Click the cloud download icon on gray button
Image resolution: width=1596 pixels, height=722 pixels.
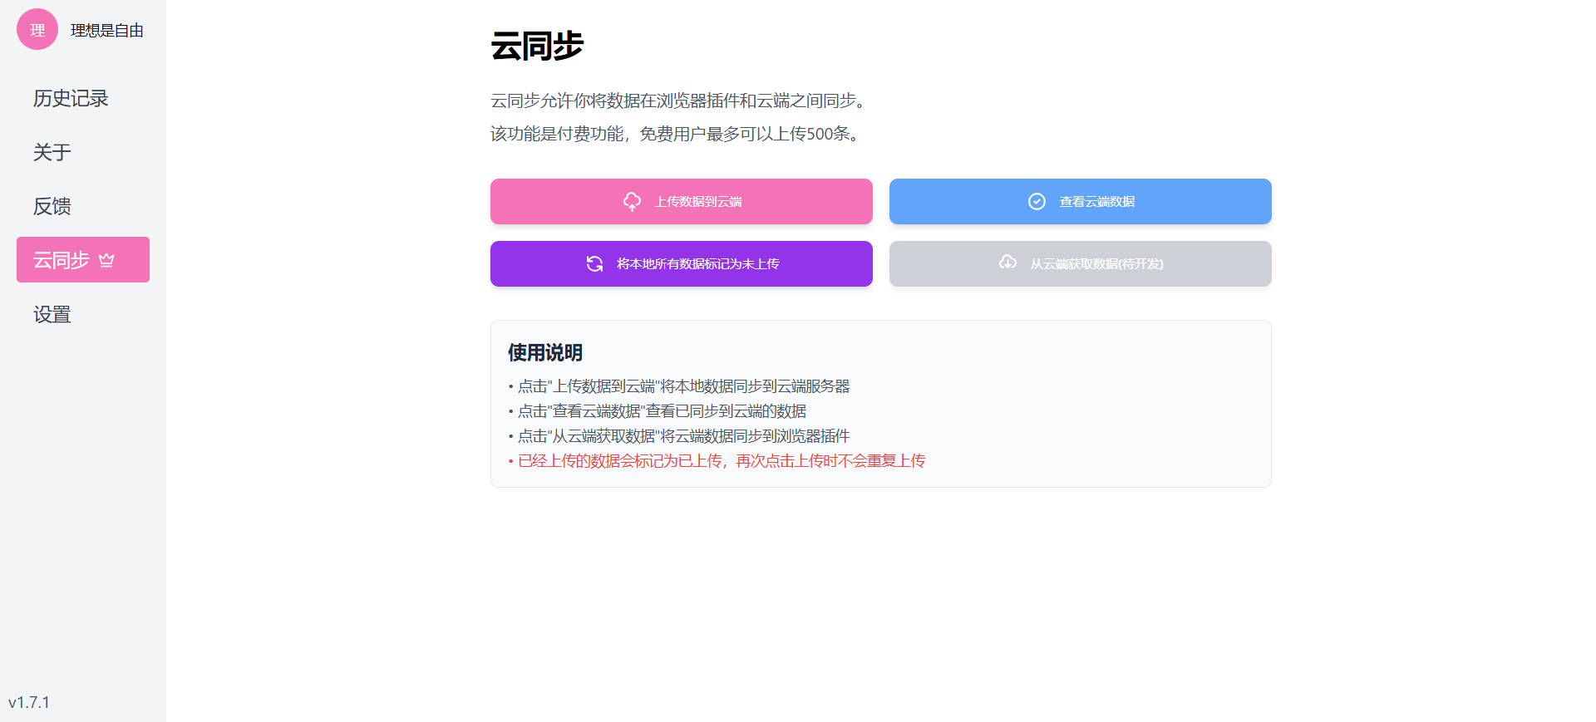(1007, 263)
